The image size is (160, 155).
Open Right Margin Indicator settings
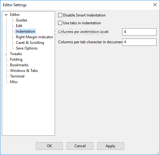pos(34,37)
